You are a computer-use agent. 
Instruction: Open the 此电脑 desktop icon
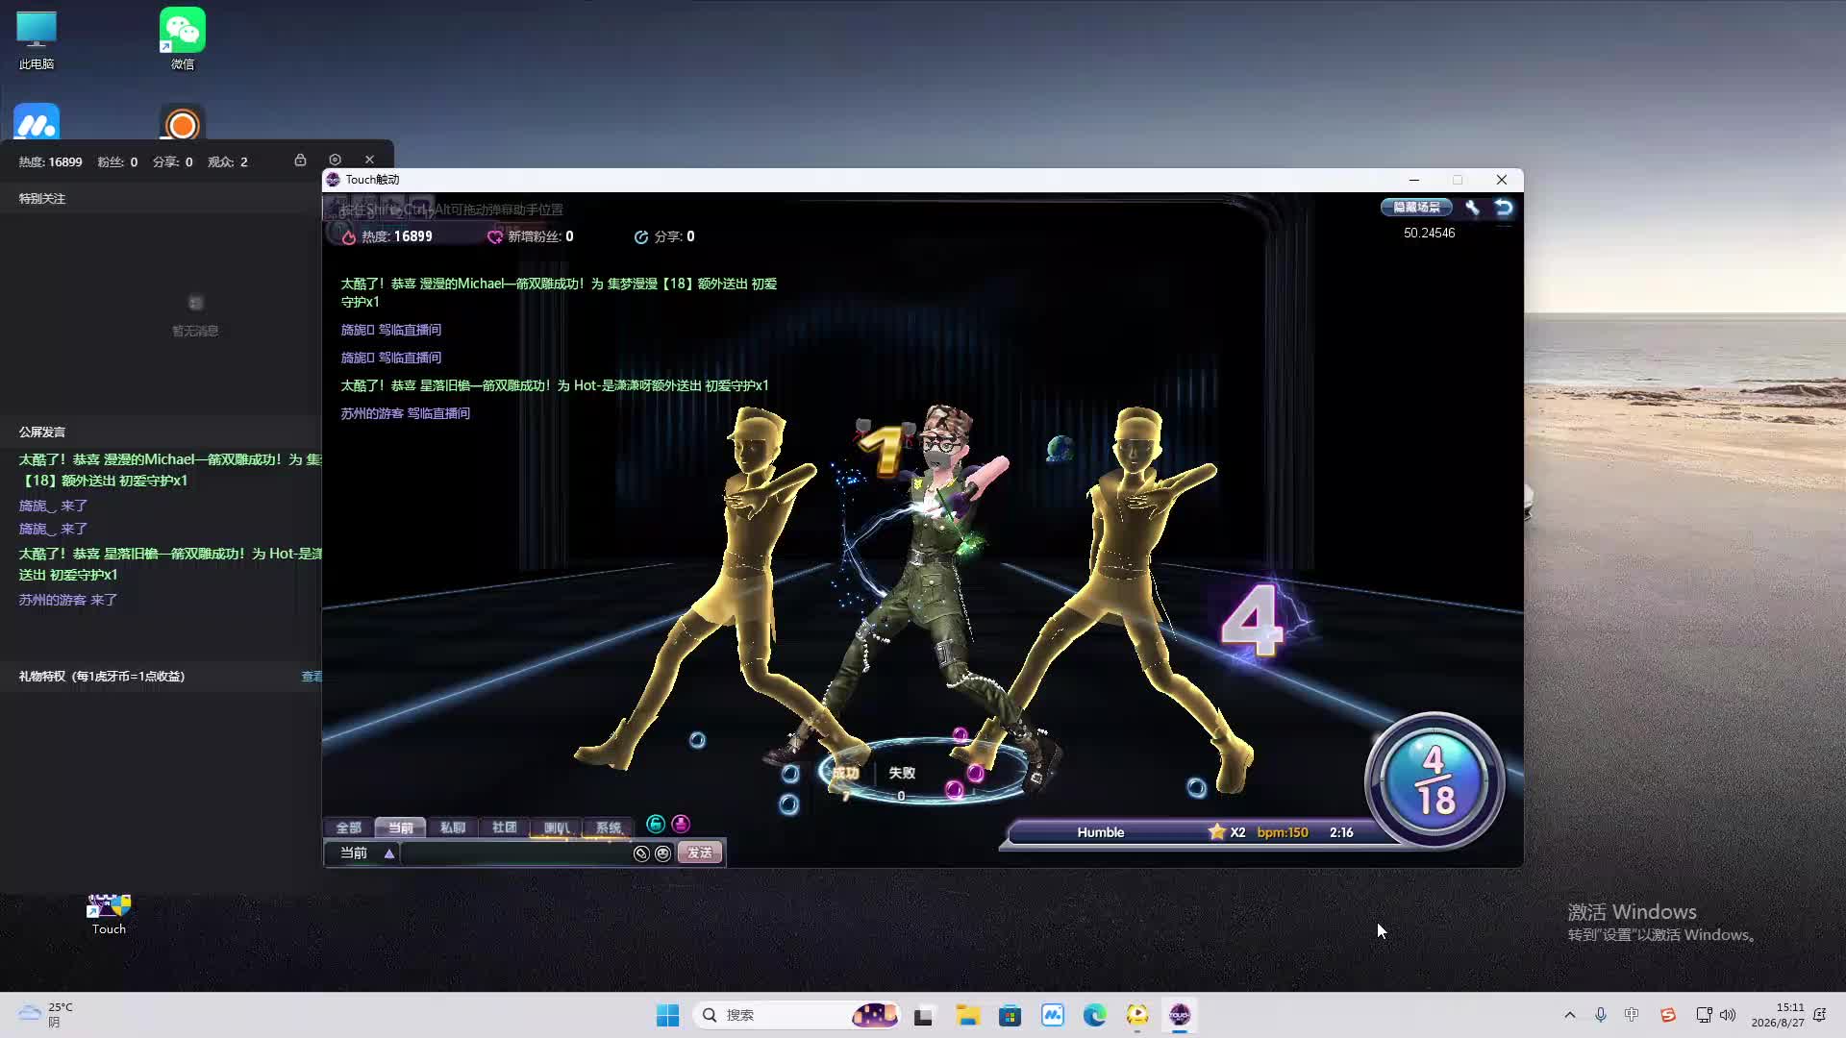coord(37,41)
